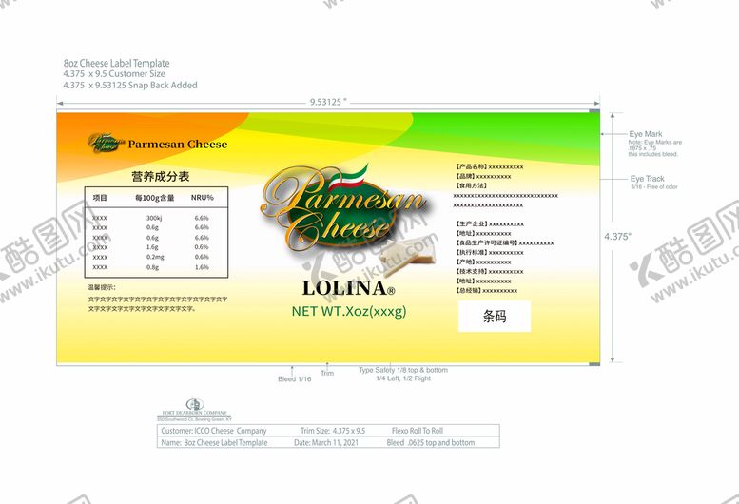The height and width of the screenshot is (504, 739).
Task: Click the 【生产企业】 line
Action: tap(490, 223)
